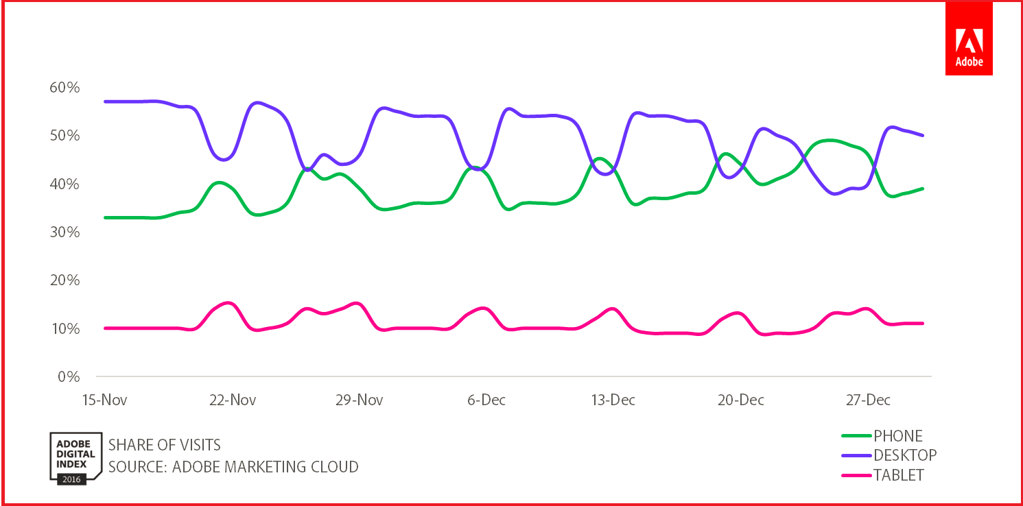The height and width of the screenshot is (506, 1023).
Task: Click the 29-Nov axis date label
Action: (359, 400)
